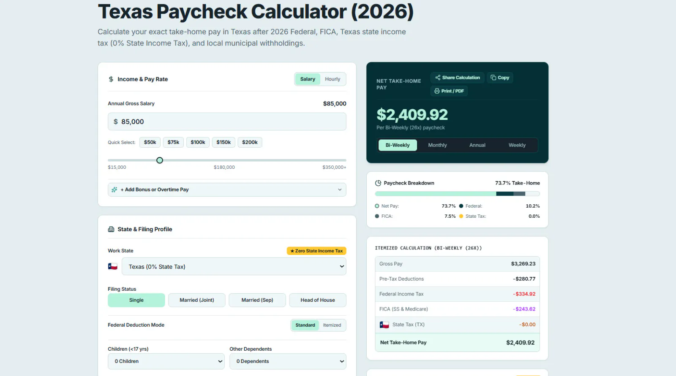The image size is (676, 376).
Task: Switch to the Annual pay period tab
Action: pos(477,145)
